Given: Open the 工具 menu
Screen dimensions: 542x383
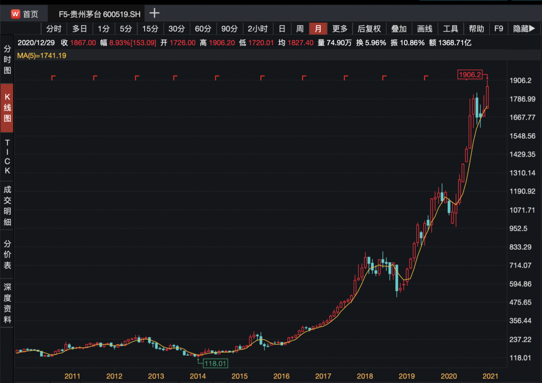Looking at the screenshot, I should pos(451,29).
